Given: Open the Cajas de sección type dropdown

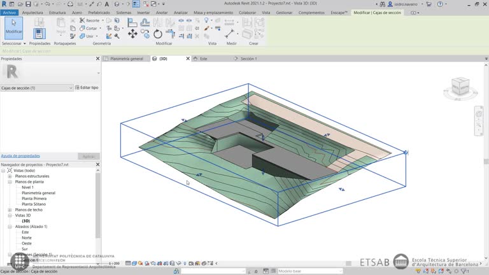Looking at the screenshot, I should [70, 88].
